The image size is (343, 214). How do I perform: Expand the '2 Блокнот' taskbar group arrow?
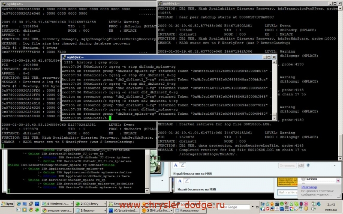coord(105,211)
